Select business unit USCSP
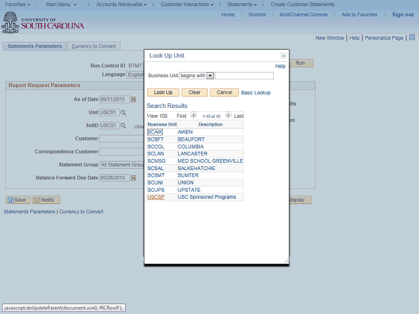Viewport: 419px width, 314px height. tap(156, 197)
